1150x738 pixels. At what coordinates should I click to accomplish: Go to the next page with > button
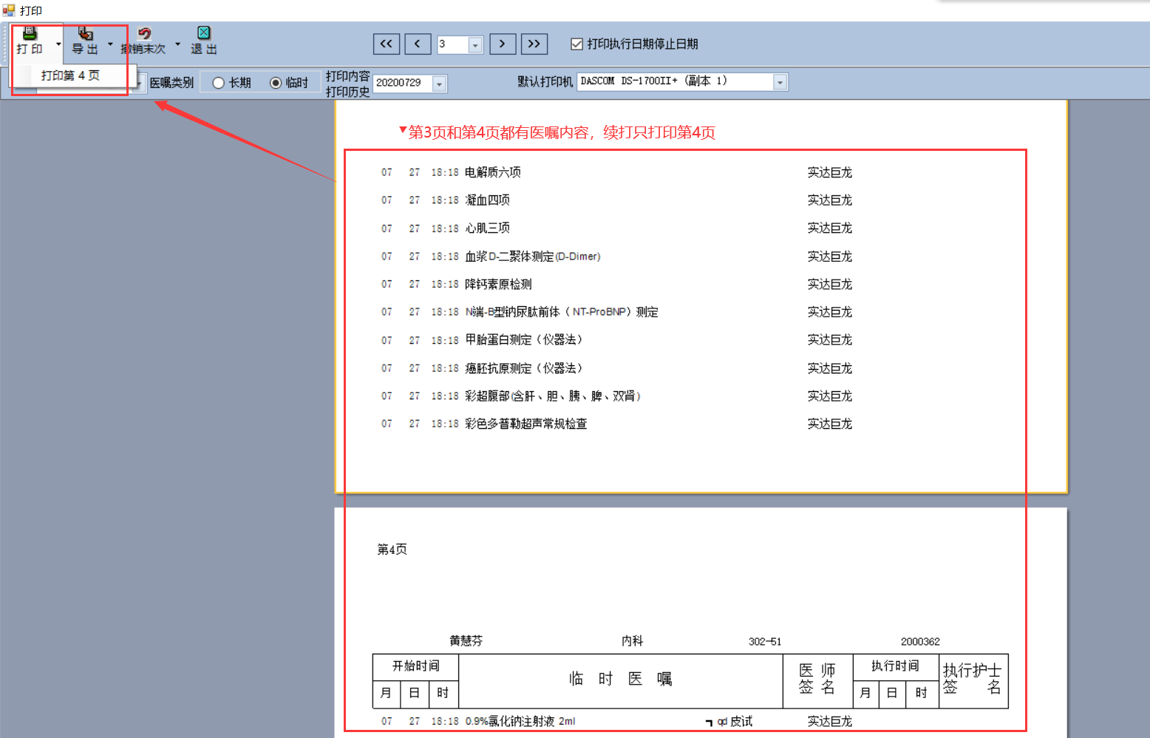tap(503, 44)
